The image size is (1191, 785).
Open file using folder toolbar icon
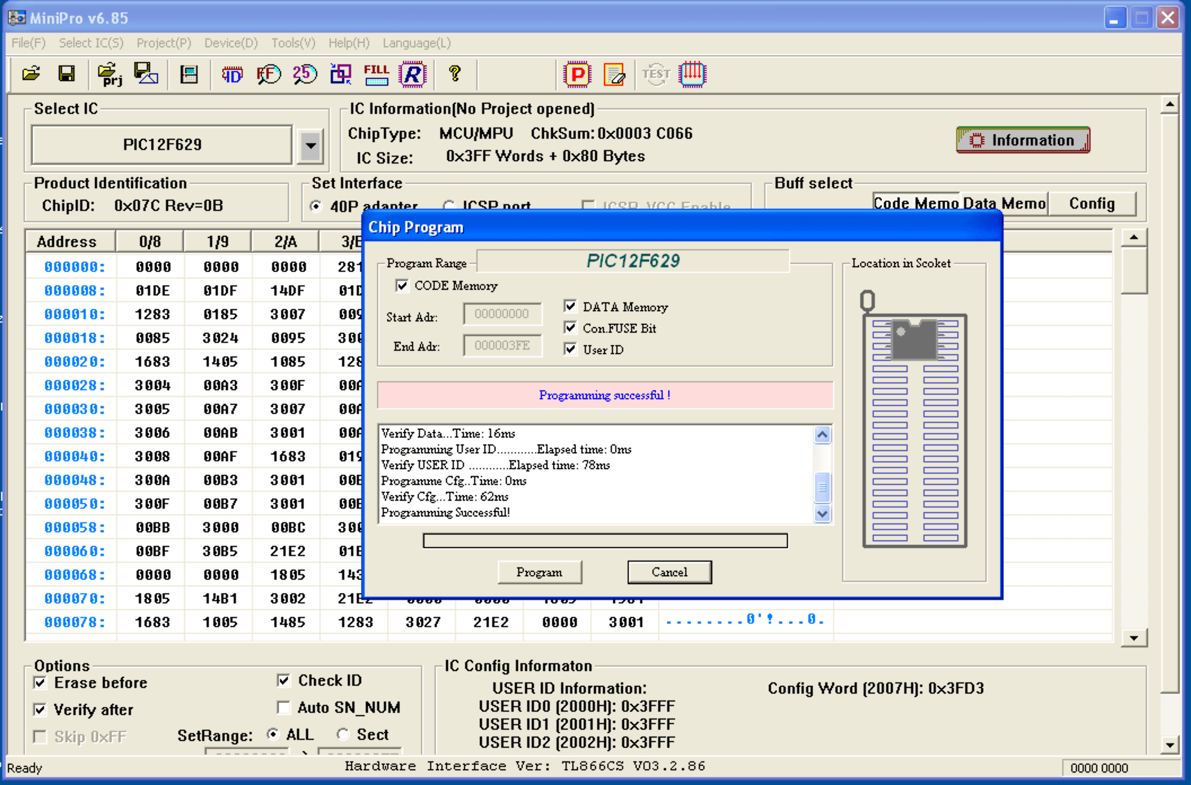coord(31,74)
